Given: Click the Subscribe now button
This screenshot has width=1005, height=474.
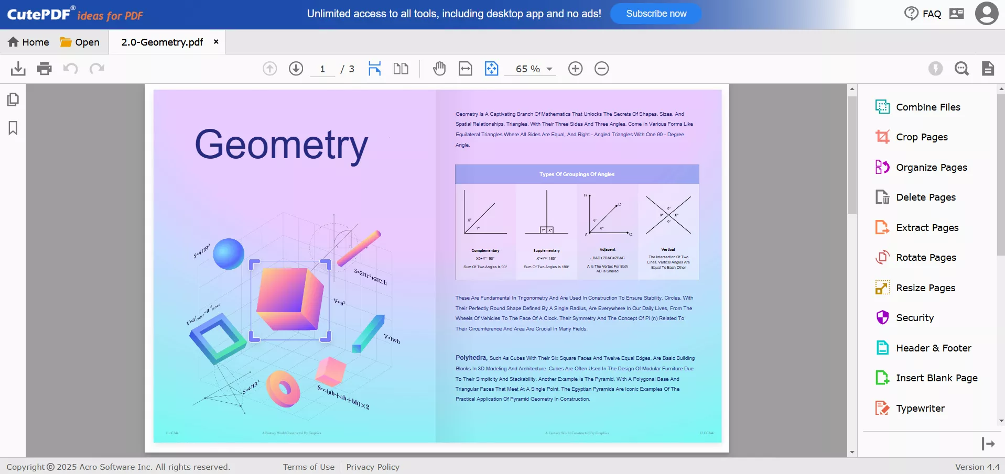Looking at the screenshot, I should click(655, 14).
